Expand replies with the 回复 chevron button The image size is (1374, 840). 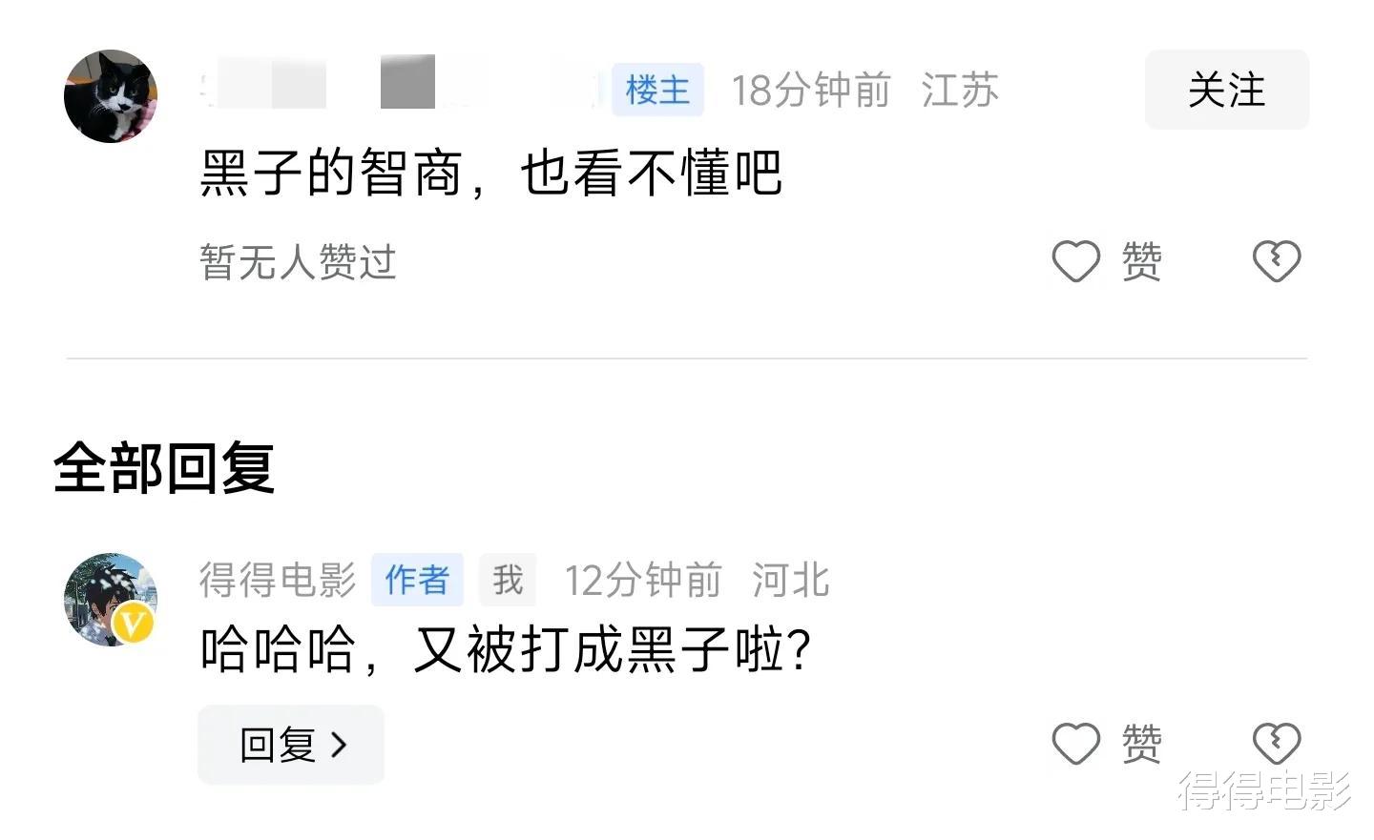[x=291, y=746]
